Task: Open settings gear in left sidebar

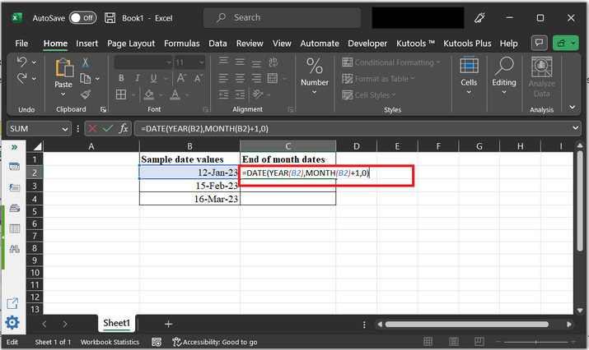Action: click(12, 322)
